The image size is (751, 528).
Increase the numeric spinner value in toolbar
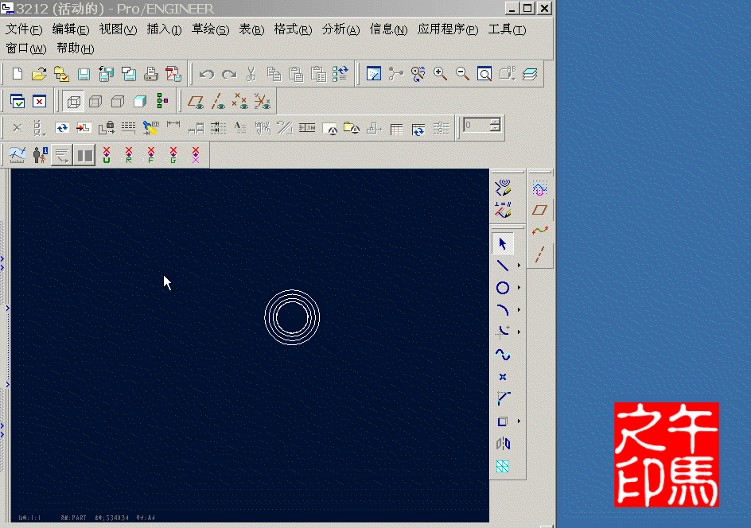pos(496,122)
